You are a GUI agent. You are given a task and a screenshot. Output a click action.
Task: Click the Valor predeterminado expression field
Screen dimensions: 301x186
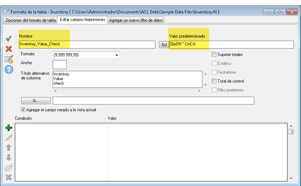pyautogui.click(x=231, y=44)
